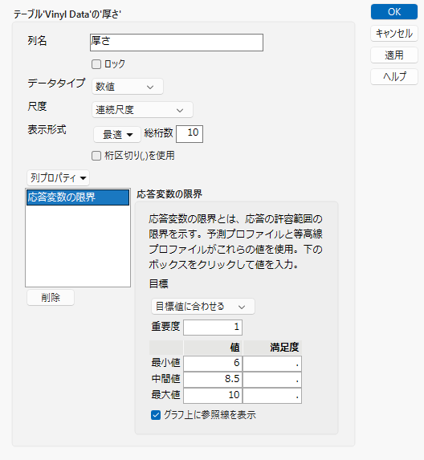Open the 尺度 dropdown showing 連続尺度
The image size is (424, 460).
[x=142, y=110]
